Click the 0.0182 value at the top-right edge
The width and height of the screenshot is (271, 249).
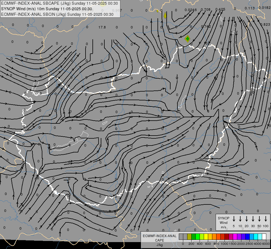(x=265, y=7)
